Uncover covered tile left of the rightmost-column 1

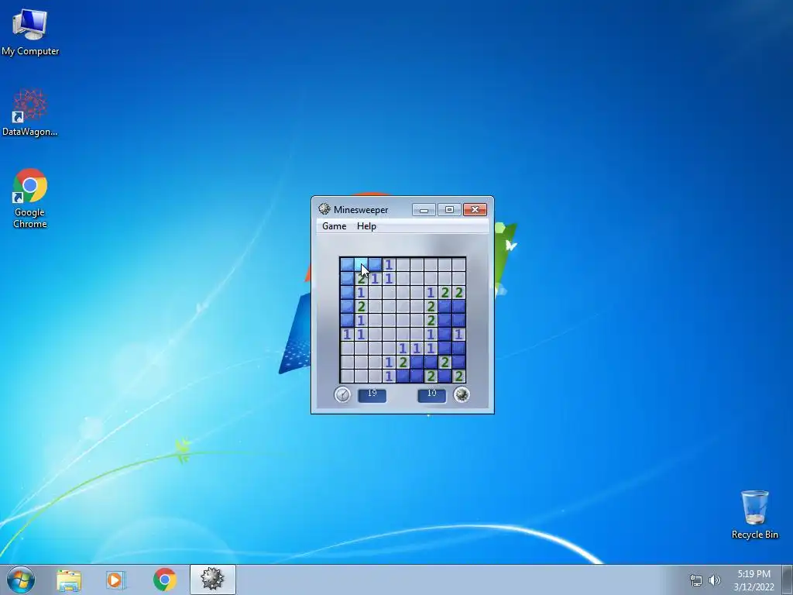coord(445,334)
